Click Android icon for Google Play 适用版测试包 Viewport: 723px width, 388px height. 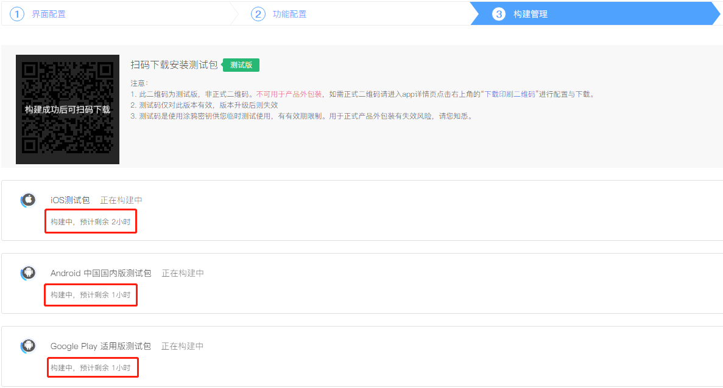[28, 345]
